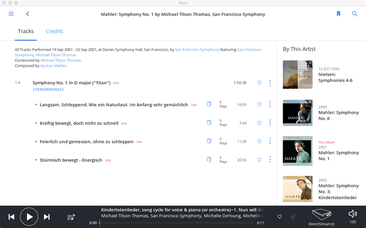This screenshot has width=366, height=228.
Task: Open Mahler: Symphony No. 6 album cover
Action: [x=298, y=113]
